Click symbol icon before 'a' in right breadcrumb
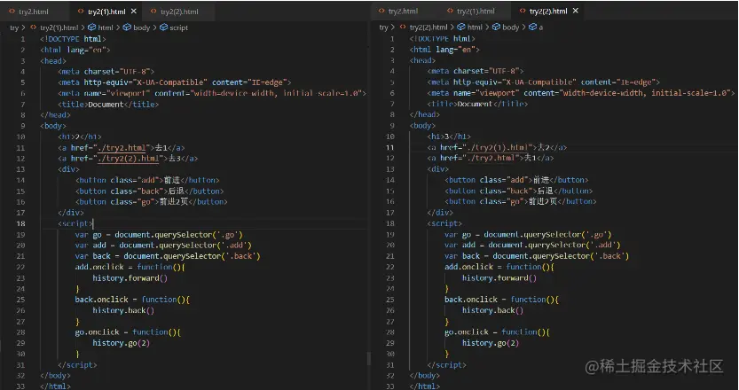739x390 pixels. coord(532,27)
